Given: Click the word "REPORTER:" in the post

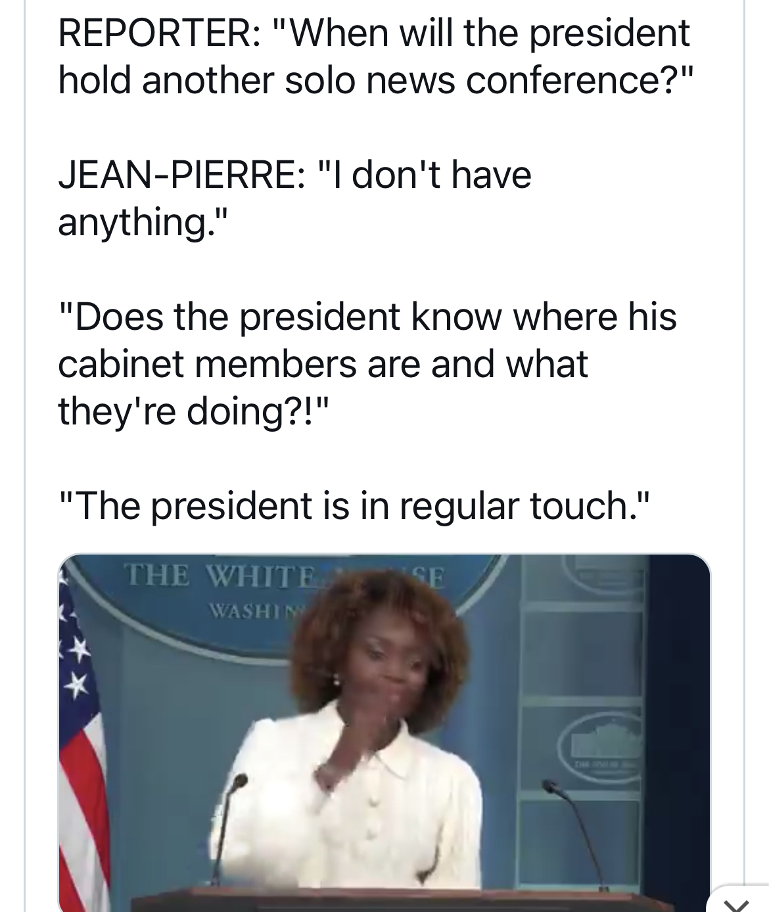Looking at the screenshot, I should (154, 33).
